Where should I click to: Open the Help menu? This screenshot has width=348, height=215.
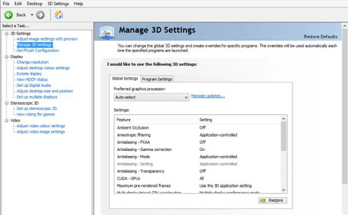[x=78, y=3]
